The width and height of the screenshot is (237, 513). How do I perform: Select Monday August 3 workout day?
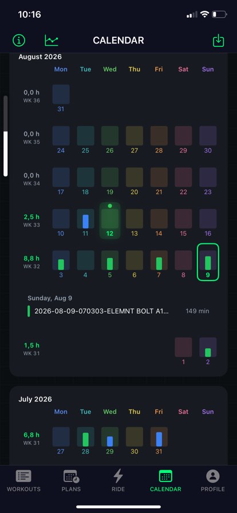61,264
